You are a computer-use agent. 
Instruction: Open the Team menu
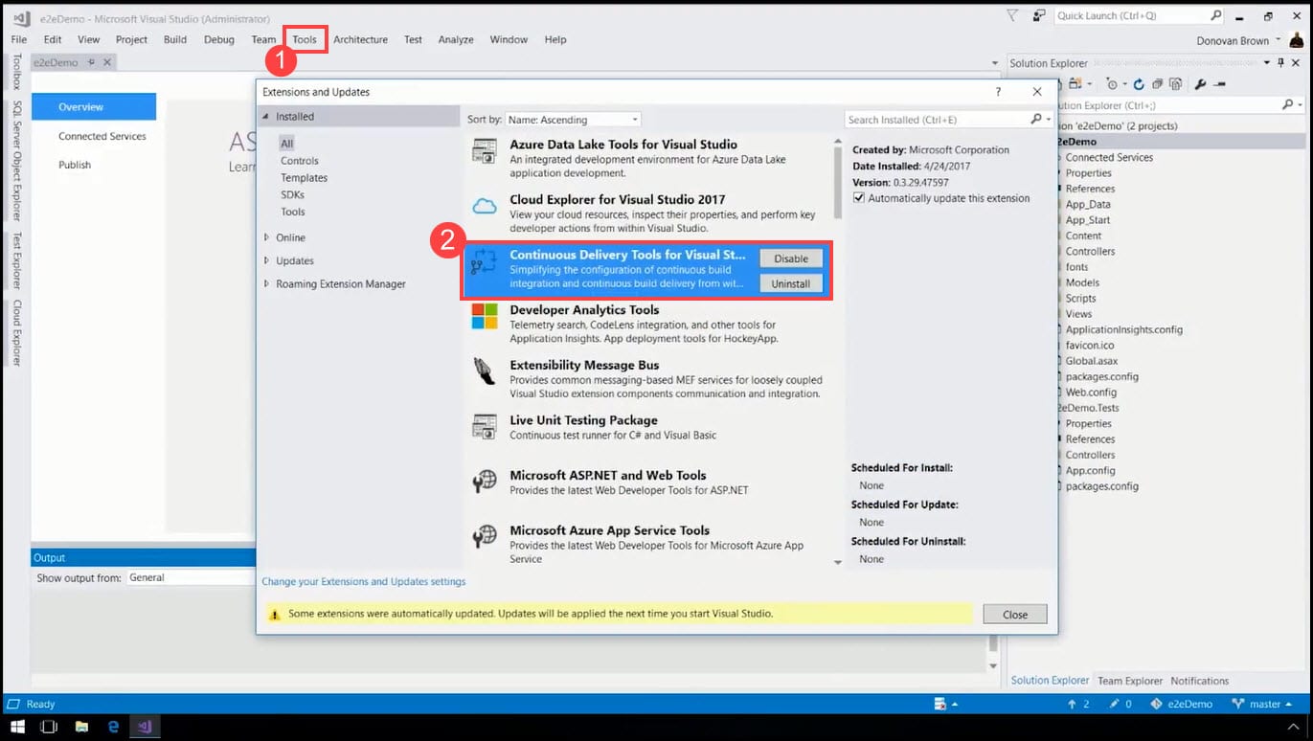point(263,39)
